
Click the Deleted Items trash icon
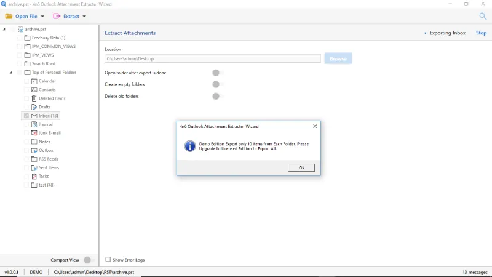tap(34, 98)
